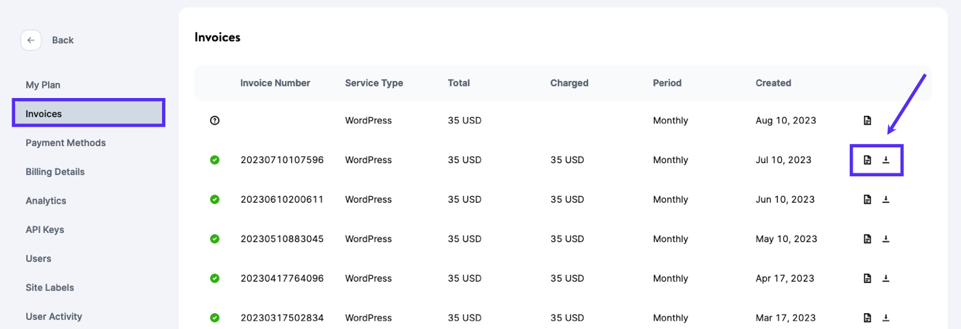961x329 pixels.
Task: Click paid checkmark for invoice 20230610200611
Action: pos(215,199)
